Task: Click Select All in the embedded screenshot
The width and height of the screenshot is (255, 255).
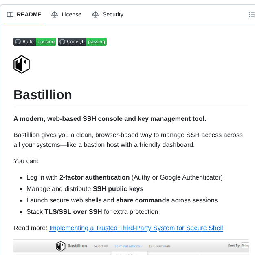Action: click(x=101, y=246)
